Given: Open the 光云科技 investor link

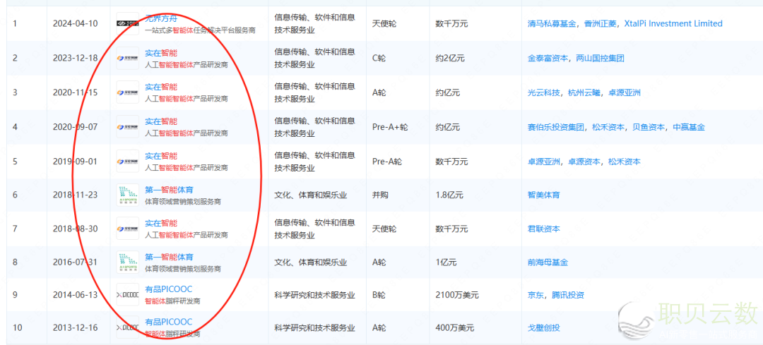Looking at the screenshot, I should tap(543, 92).
